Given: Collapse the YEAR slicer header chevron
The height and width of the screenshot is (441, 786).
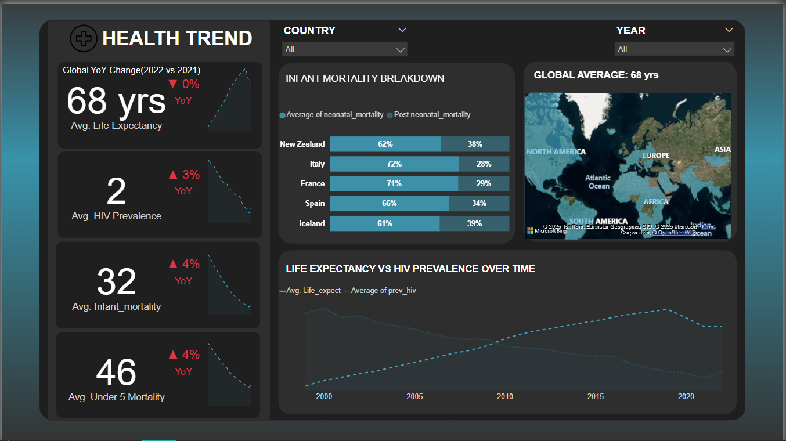Looking at the screenshot, I should pyautogui.click(x=729, y=30).
